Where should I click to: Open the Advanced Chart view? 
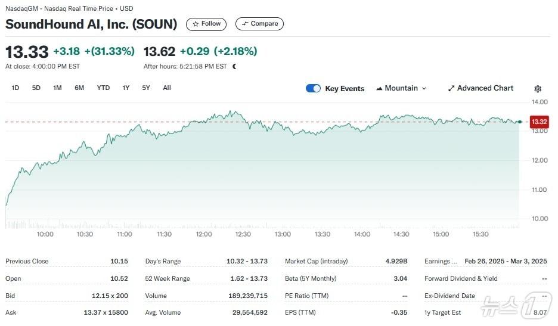pos(480,88)
